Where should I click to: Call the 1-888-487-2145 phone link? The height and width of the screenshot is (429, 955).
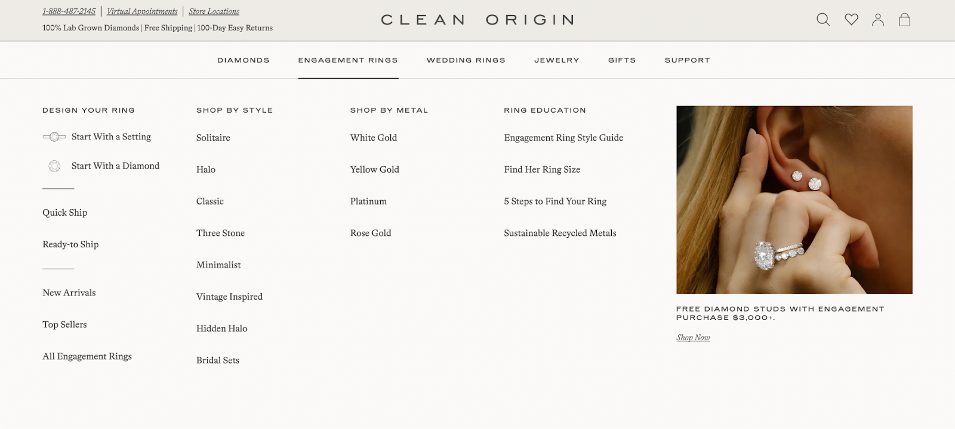click(69, 11)
